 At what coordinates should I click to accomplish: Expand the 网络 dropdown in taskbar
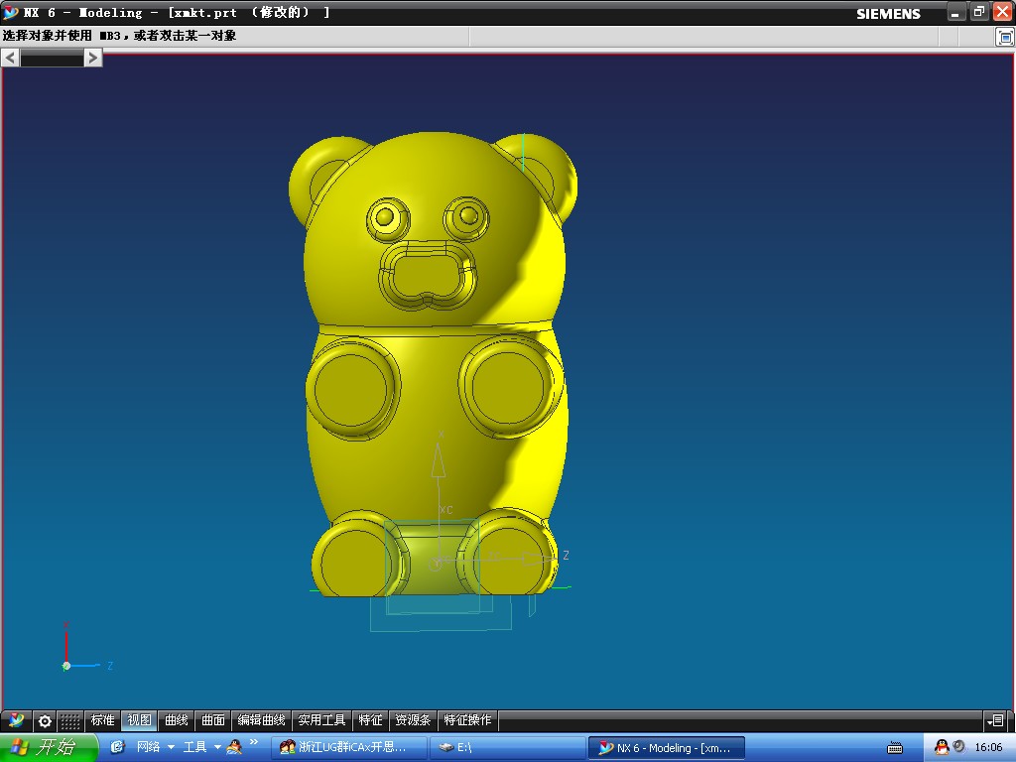171,747
